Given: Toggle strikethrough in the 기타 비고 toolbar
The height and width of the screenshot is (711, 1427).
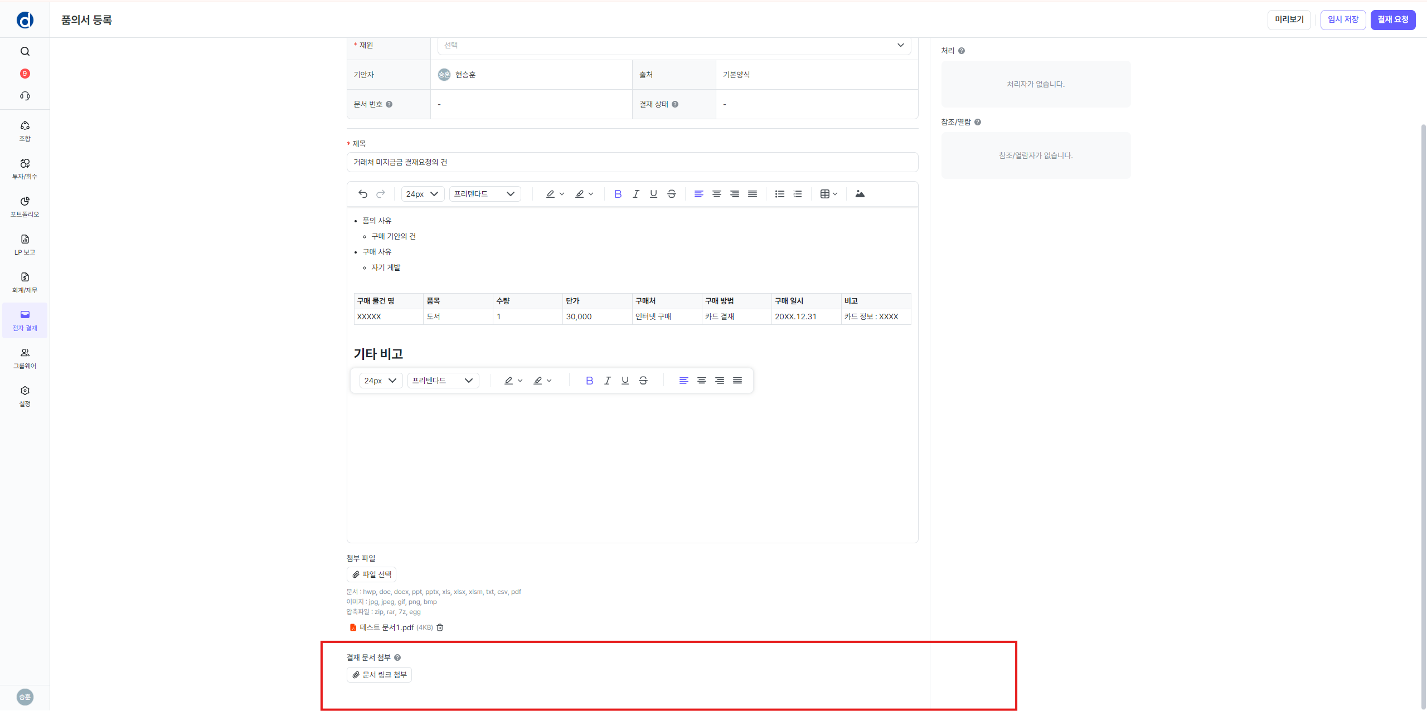Looking at the screenshot, I should pyautogui.click(x=643, y=381).
